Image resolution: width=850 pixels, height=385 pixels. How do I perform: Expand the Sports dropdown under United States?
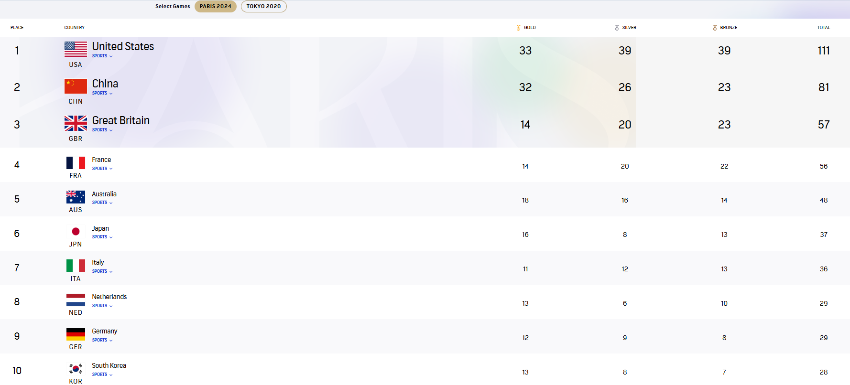[102, 56]
